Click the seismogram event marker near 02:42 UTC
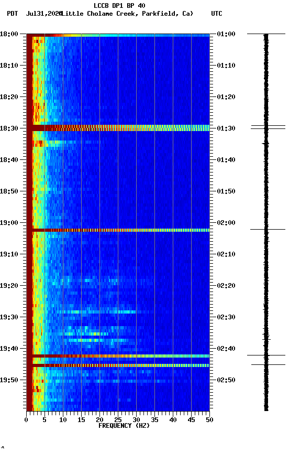Viewport: 289px width, 453px height. point(266,355)
